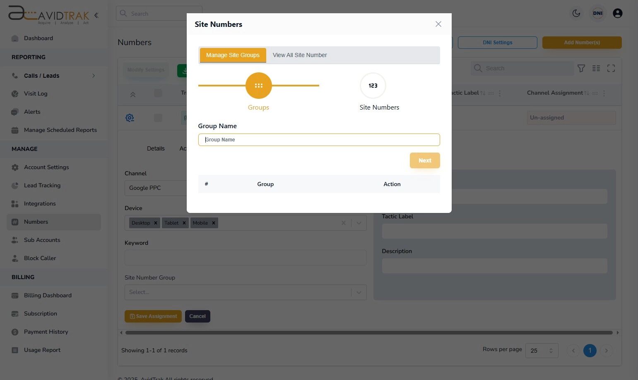Image resolution: width=638 pixels, height=380 pixels.
Task: Click the DNI Settings button
Action: coord(497,43)
